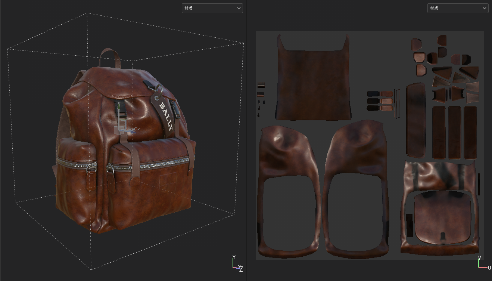The width and height of the screenshot is (492, 281).
Task: Click the Z axis label on the viewport orientation indicator
Action: (x=242, y=269)
